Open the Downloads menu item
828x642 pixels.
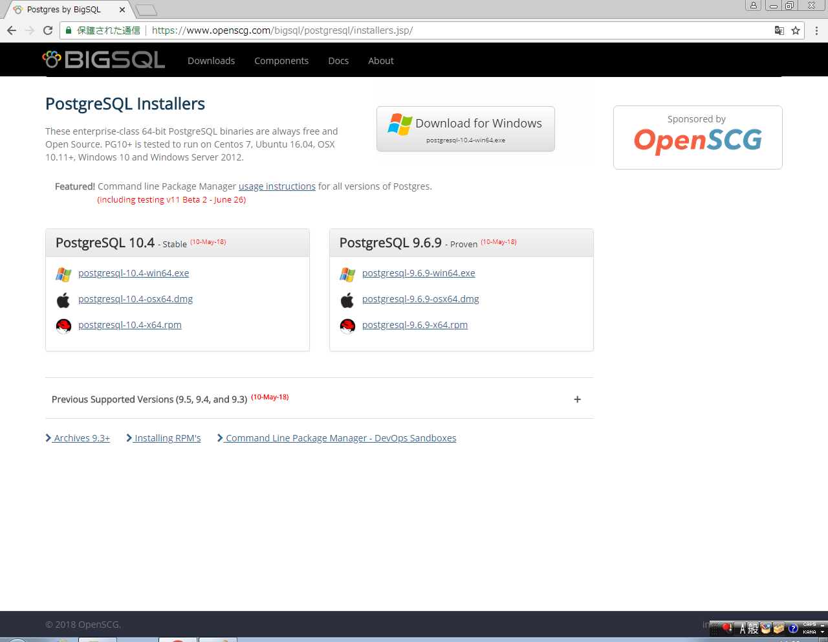(x=211, y=61)
